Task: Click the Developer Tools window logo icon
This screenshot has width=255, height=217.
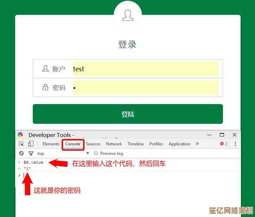Action: tap(20, 135)
